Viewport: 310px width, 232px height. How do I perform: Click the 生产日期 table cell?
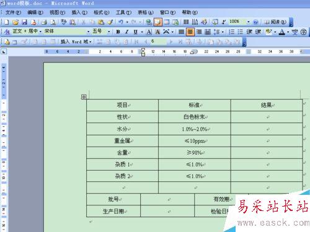113,211
